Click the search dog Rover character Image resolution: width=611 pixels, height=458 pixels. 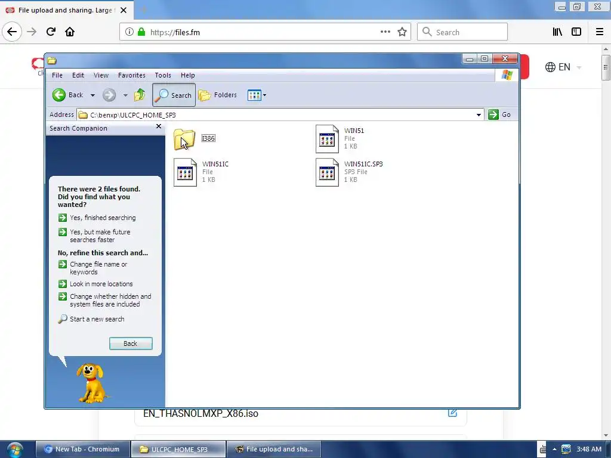[x=91, y=383]
